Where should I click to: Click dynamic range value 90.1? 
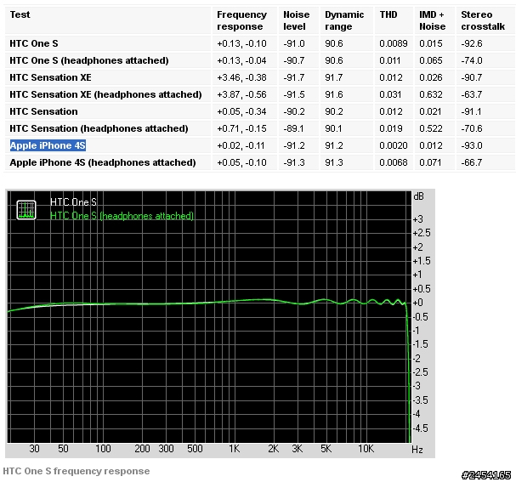click(x=333, y=128)
